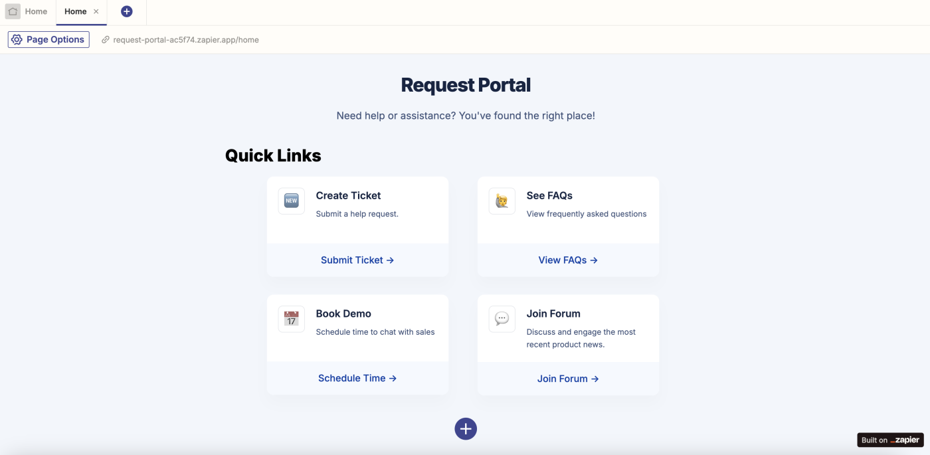Click the calendar icon on Book Demo card
Viewport: 930px width, 455px height.
pos(291,319)
